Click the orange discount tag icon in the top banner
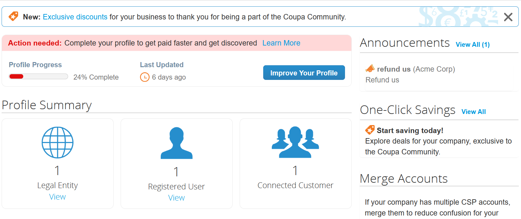The height and width of the screenshot is (219, 521). pos(13,16)
